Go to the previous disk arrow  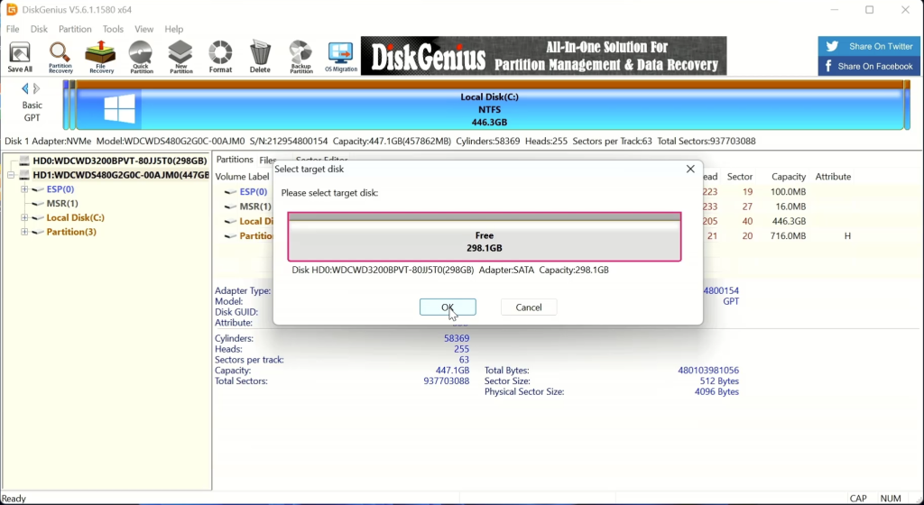[25, 88]
